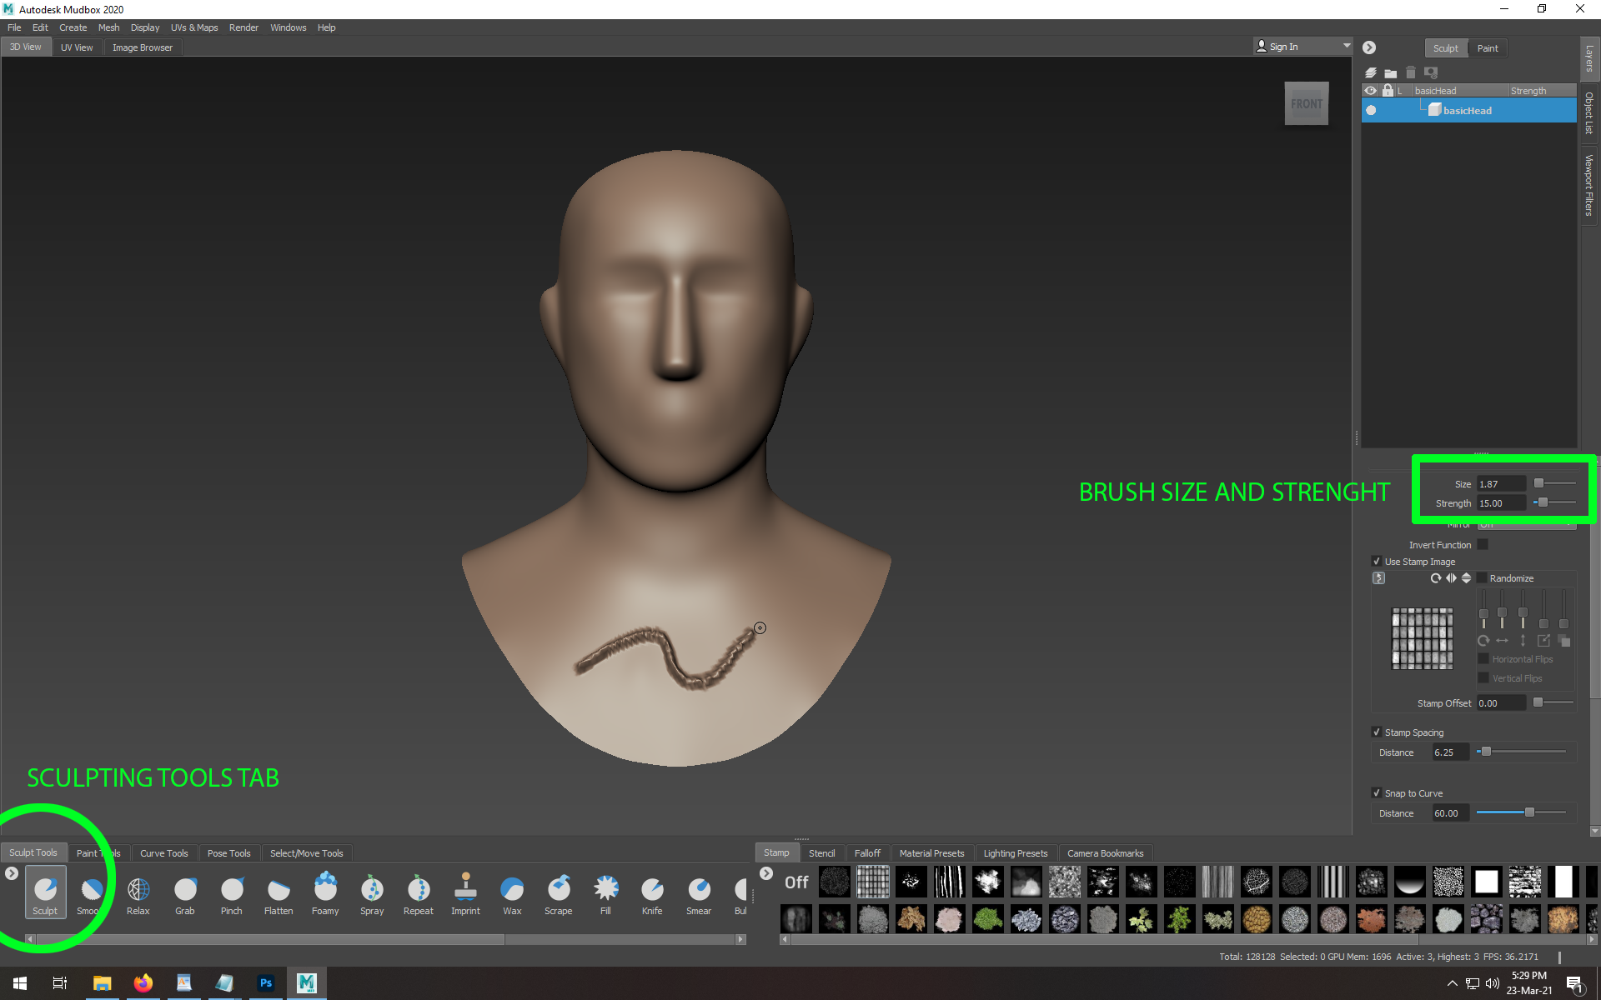Click the Paint layers mode button
1601x1000 pixels.
tap(1488, 48)
